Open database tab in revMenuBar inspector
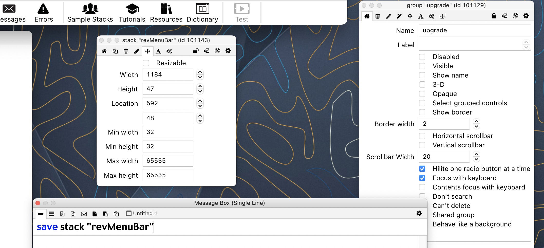Viewport: 544px width, 248px height. click(x=126, y=51)
